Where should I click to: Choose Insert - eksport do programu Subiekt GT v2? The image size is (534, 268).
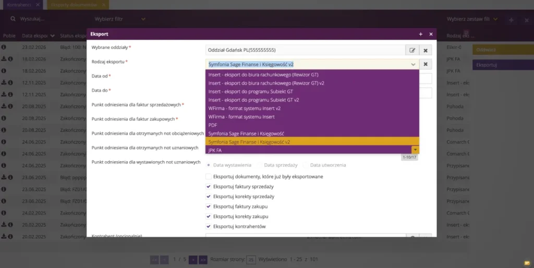point(312,100)
